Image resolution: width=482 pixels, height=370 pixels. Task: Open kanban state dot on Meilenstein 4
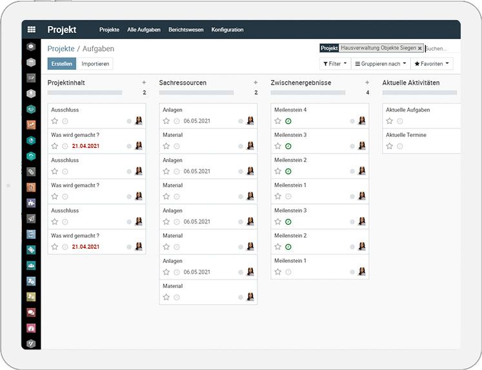(x=352, y=121)
